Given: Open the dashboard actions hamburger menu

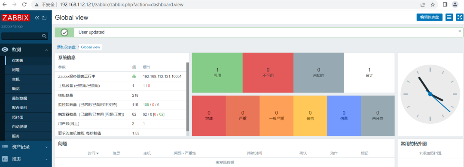Looking at the screenshot, I should click(449, 17).
